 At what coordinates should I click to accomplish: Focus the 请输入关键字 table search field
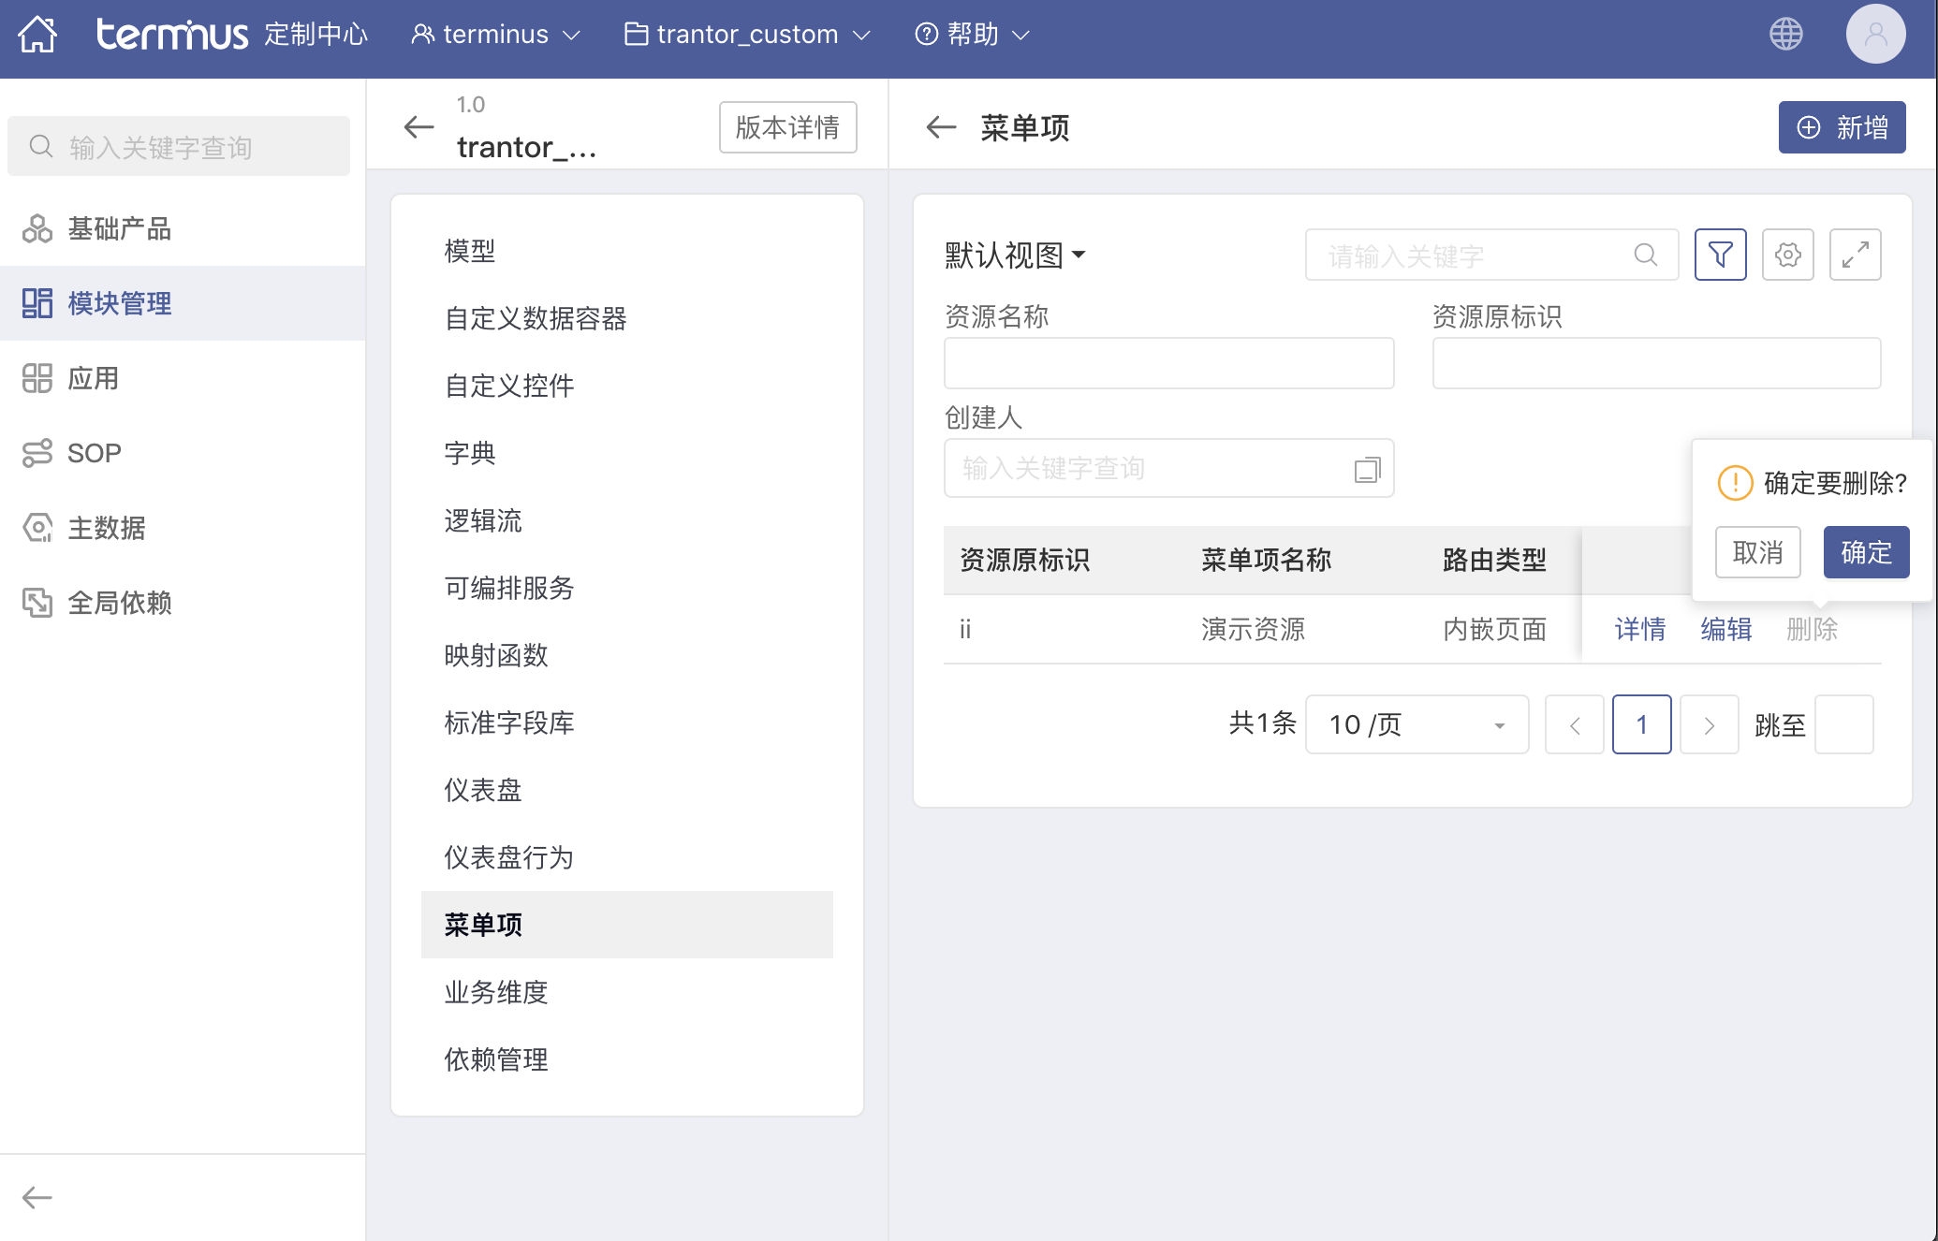(x=1491, y=255)
